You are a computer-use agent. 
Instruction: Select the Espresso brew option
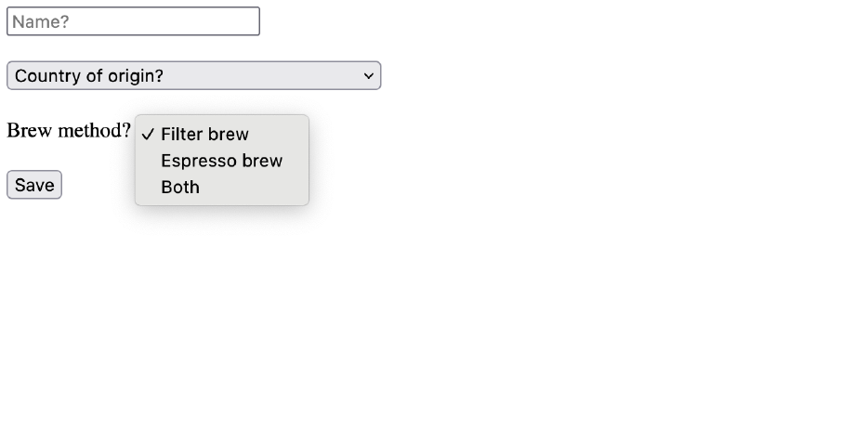pyautogui.click(x=221, y=161)
